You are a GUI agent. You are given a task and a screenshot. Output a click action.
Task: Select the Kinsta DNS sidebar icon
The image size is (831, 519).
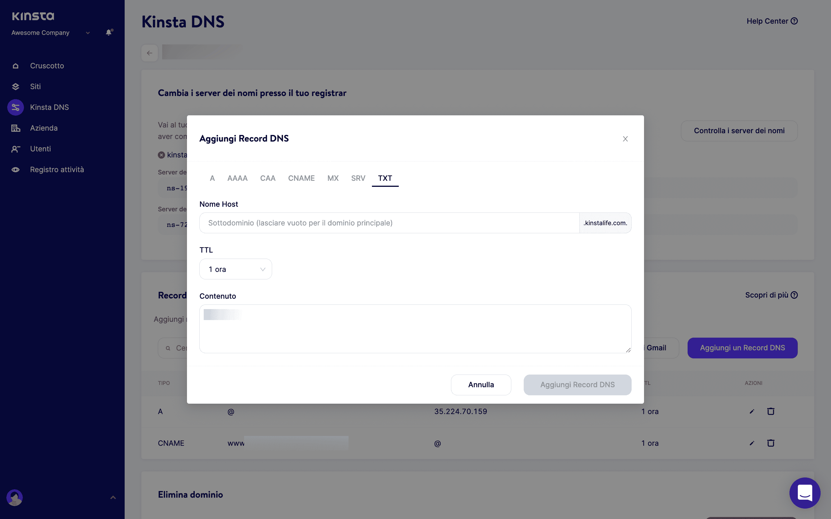(x=16, y=107)
